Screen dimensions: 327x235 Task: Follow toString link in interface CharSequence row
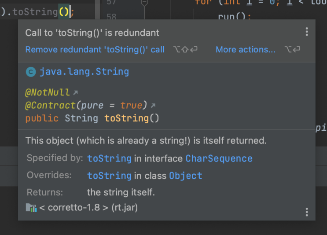coord(109,158)
